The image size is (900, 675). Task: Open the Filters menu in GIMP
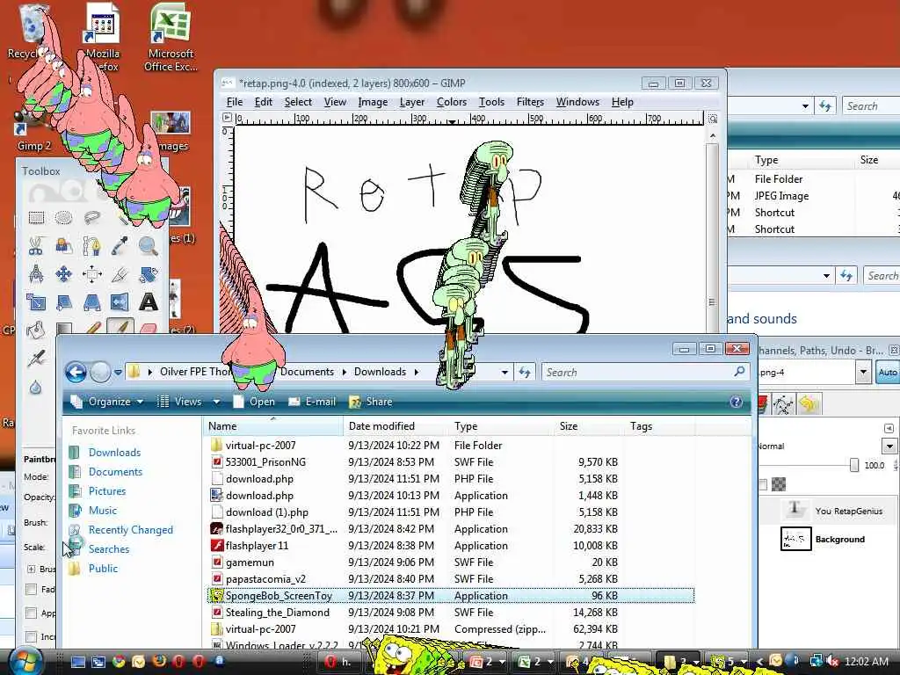click(530, 102)
